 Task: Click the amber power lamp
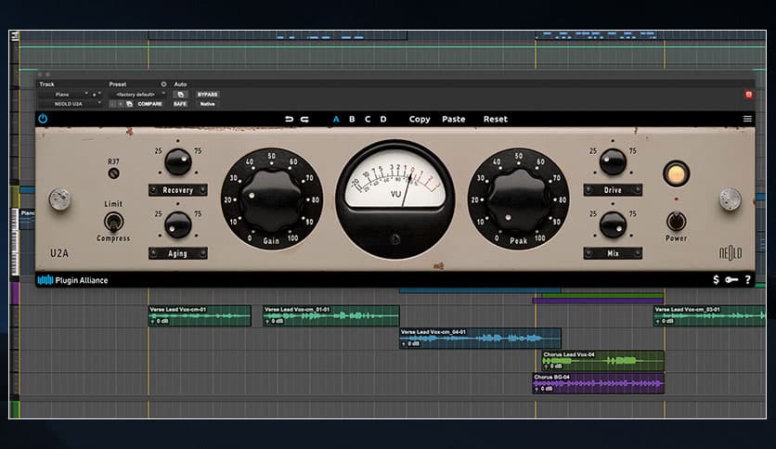pos(676,173)
